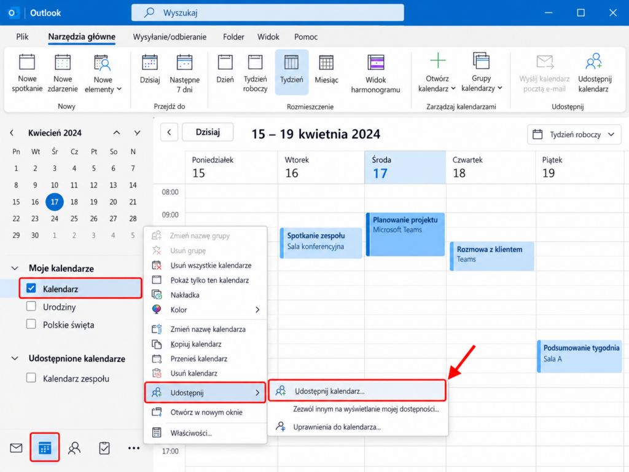Show more navigation options (three dots)
The height and width of the screenshot is (472, 629).
[133, 448]
